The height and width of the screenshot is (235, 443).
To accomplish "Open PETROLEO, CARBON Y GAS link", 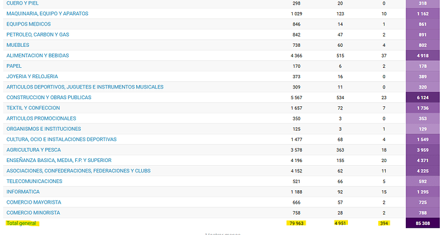I will click(x=38, y=35).
